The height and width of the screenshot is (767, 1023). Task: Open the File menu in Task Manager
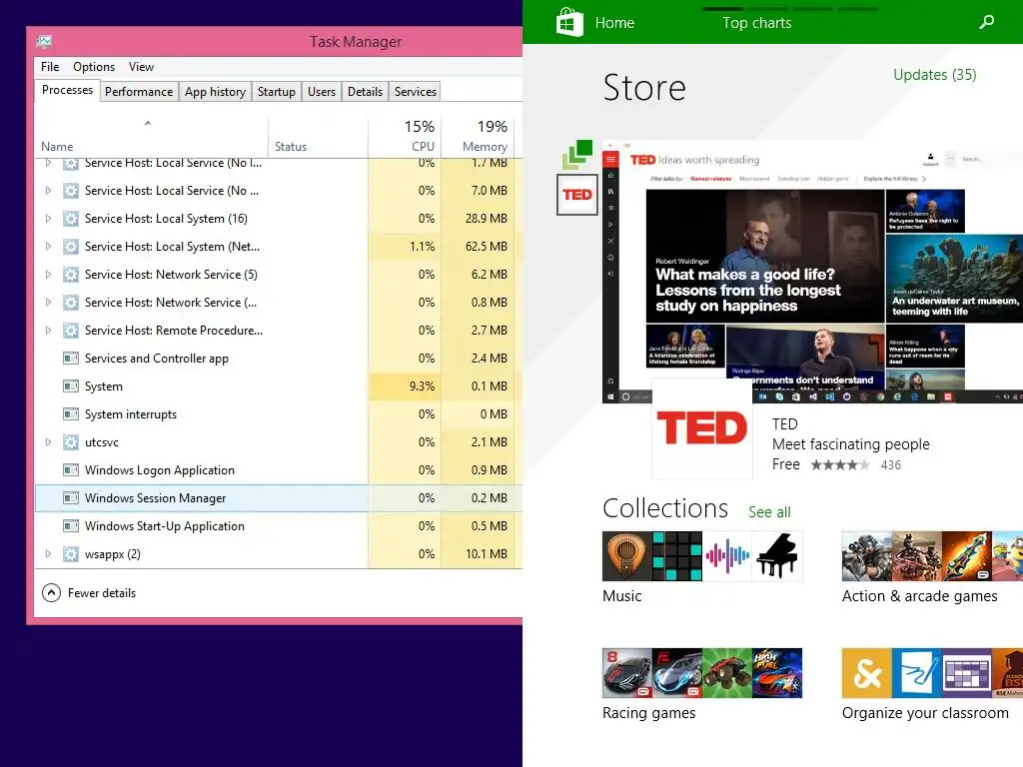50,67
